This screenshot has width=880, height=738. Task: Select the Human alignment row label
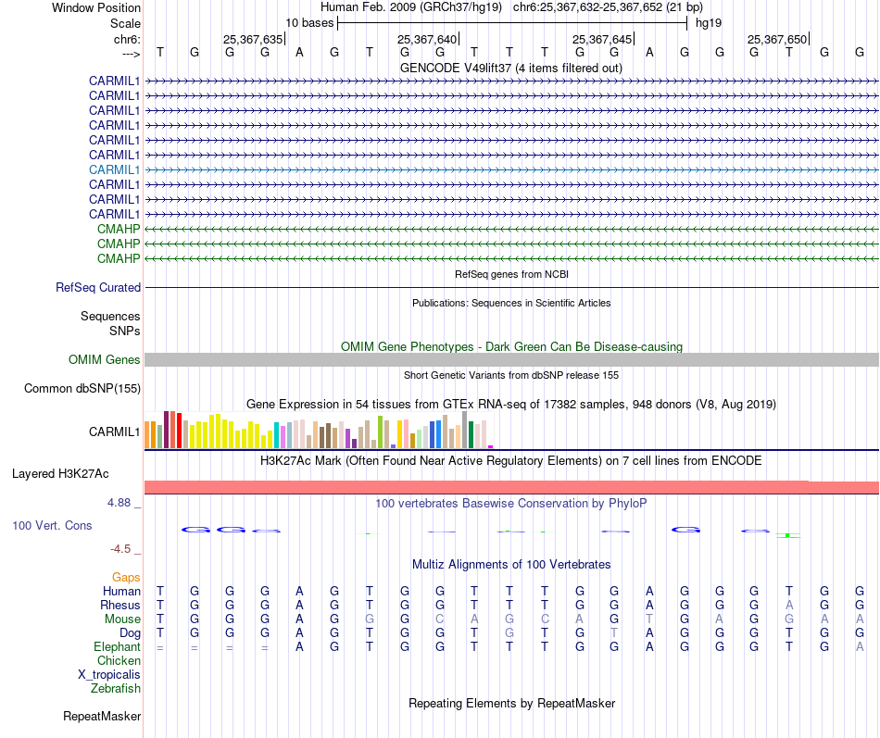121,591
